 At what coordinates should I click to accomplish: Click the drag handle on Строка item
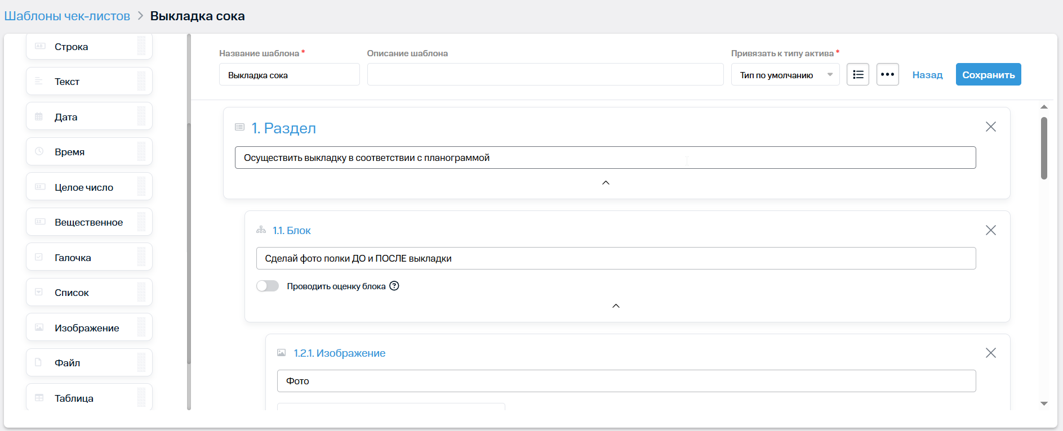(141, 46)
